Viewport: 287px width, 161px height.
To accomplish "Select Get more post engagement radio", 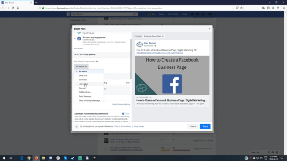I will 75,39.
